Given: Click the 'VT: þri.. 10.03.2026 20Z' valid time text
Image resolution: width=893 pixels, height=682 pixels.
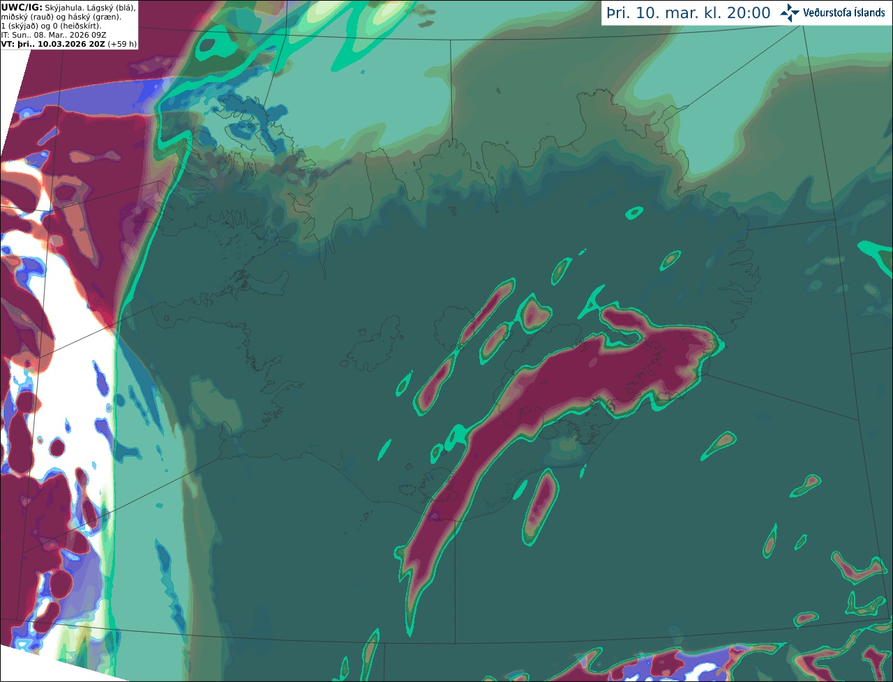Looking at the screenshot, I should [x=53, y=44].
